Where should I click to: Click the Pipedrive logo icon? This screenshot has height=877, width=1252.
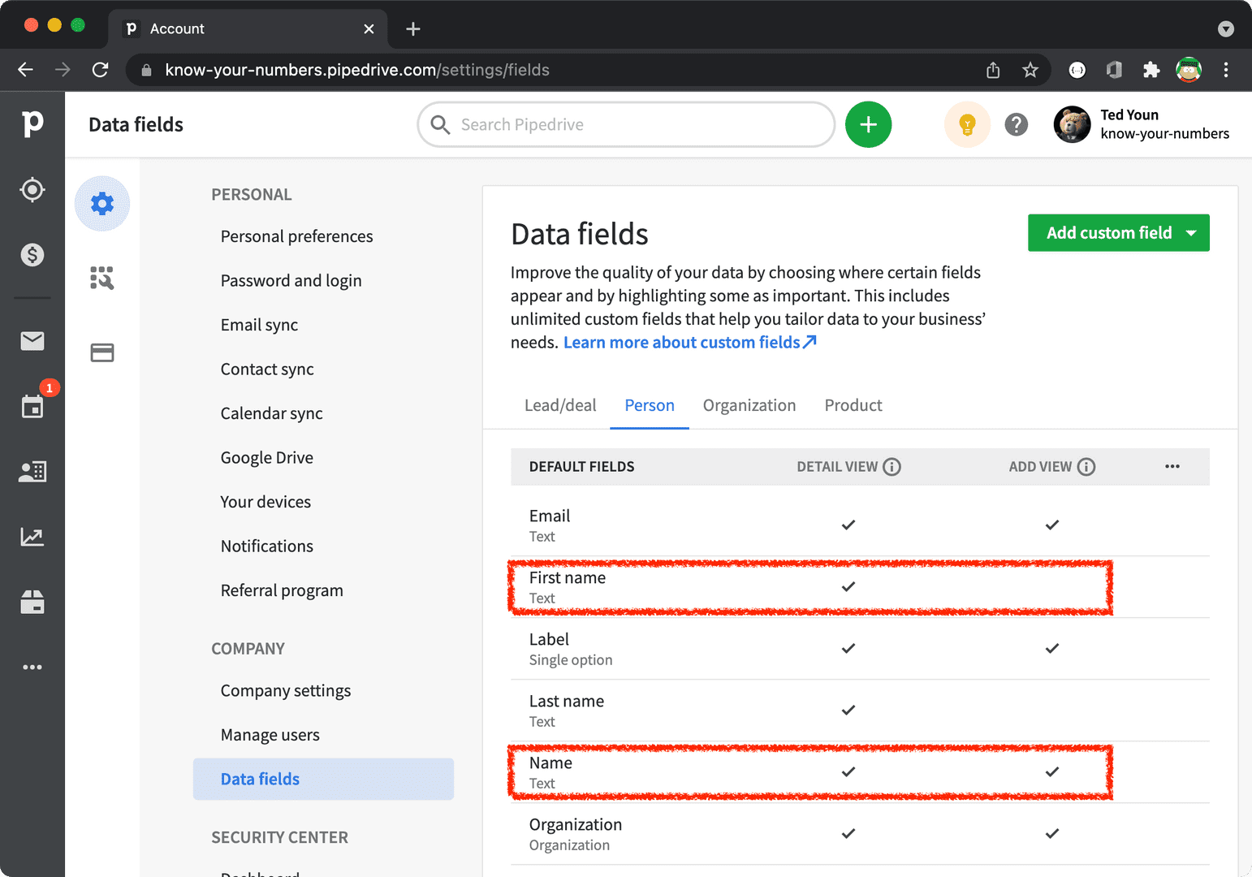click(x=32, y=123)
